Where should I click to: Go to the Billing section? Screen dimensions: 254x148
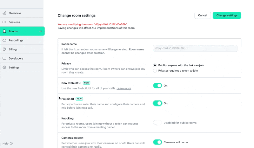coord(13,49)
